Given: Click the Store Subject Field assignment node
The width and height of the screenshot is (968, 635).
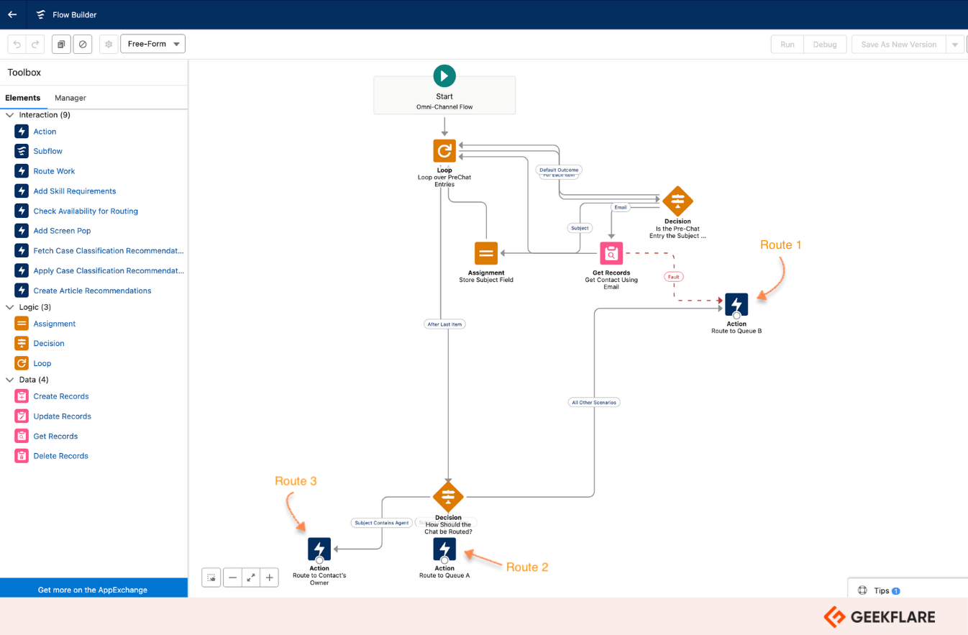Looking at the screenshot, I should [486, 253].
